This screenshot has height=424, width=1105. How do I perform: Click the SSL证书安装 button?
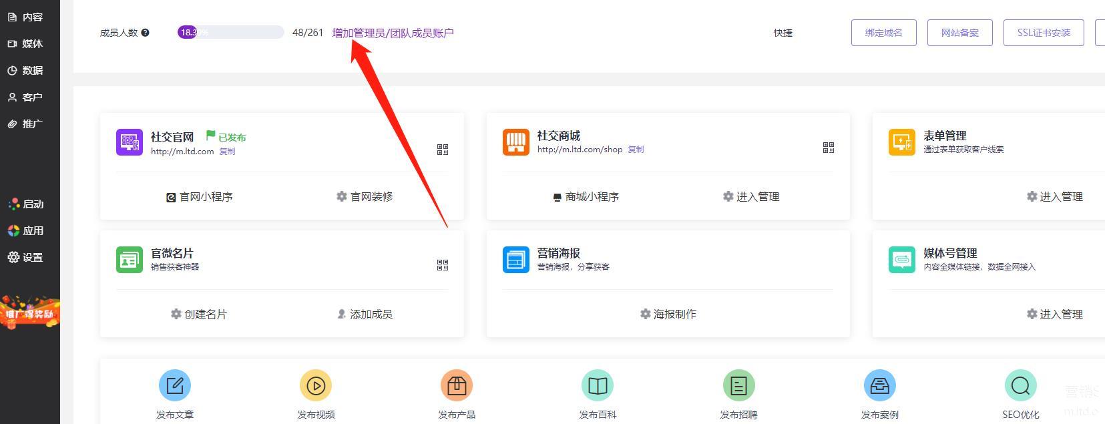click(1043, 33)
